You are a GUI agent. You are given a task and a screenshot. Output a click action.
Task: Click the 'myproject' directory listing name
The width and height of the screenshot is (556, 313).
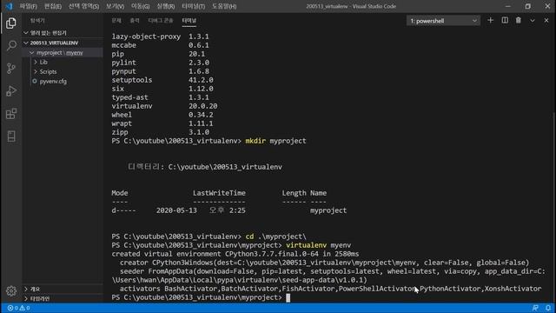328,210
